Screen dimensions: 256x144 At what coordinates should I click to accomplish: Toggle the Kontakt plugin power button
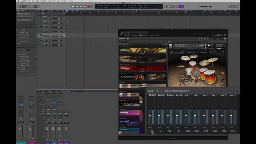[x=121, y=33]
